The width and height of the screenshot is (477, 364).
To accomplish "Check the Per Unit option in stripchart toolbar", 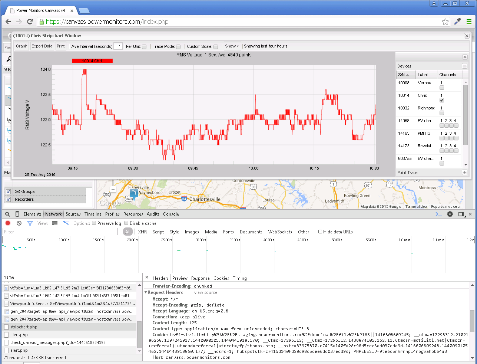I will (x=144, y=46).
